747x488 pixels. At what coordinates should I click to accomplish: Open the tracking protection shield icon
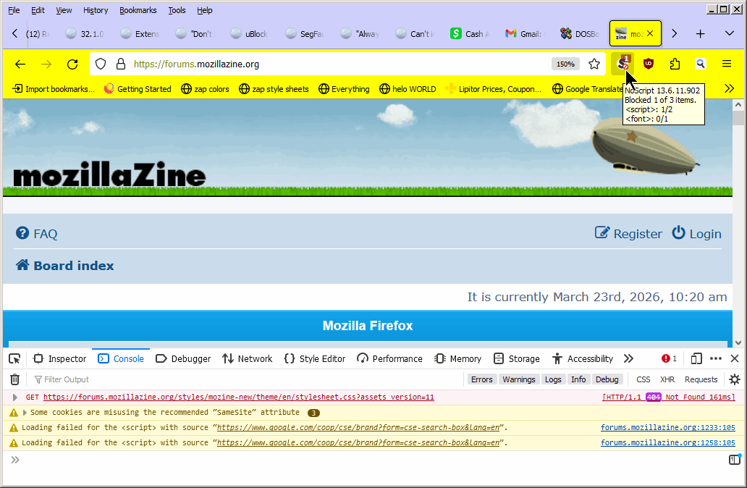[x=101, y=64]
